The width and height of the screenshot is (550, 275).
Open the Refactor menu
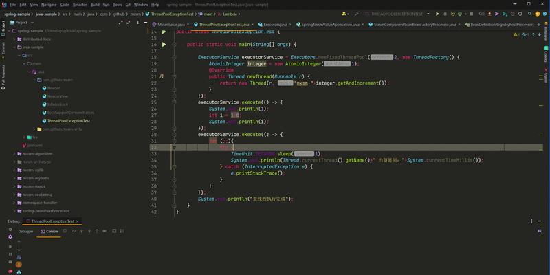(x=80, y=5)
